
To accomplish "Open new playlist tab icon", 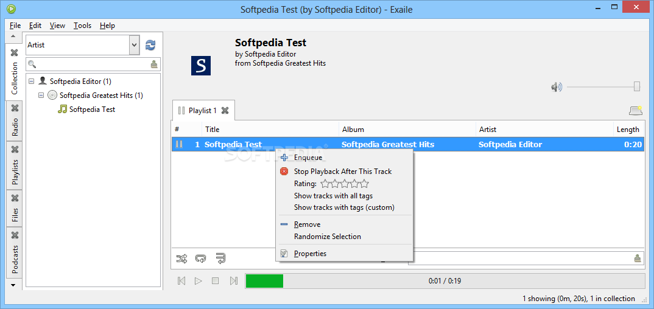I will [636, 111].
